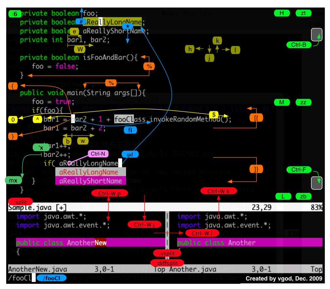Click the green Ctrl-F key badge

coord(299,170)
